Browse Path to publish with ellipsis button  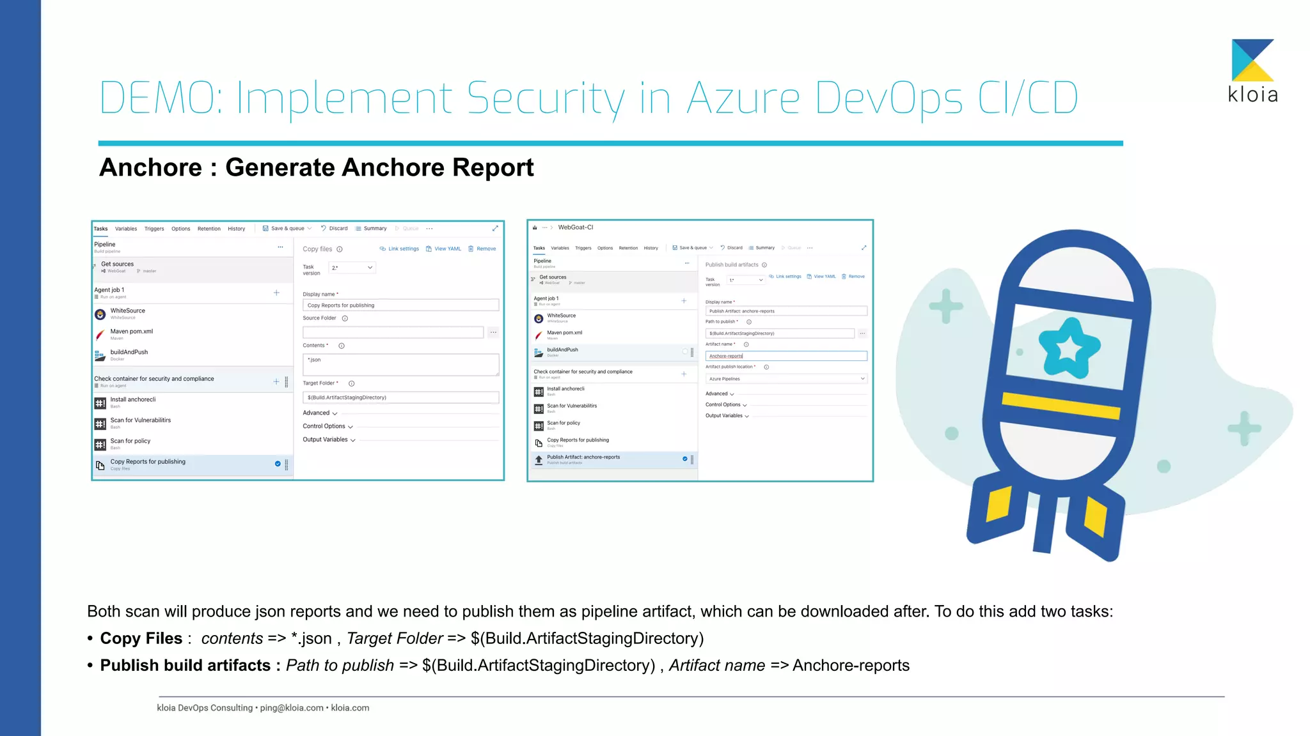pyautogui.click(x=862, y=333)
